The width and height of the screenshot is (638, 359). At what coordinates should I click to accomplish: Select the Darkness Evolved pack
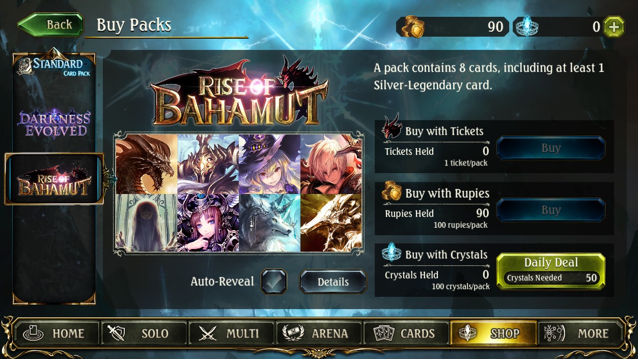point(54,122)
